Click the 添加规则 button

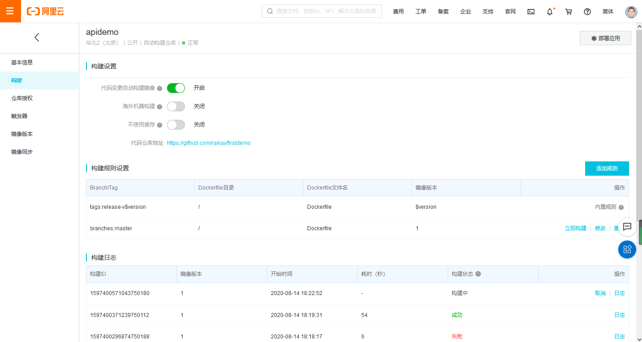tap(607, 169)
